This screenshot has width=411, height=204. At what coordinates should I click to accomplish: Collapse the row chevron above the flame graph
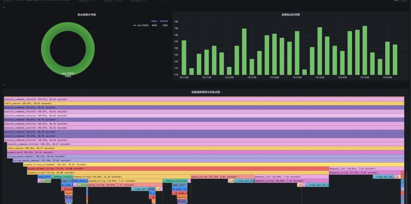coord(4,85)
